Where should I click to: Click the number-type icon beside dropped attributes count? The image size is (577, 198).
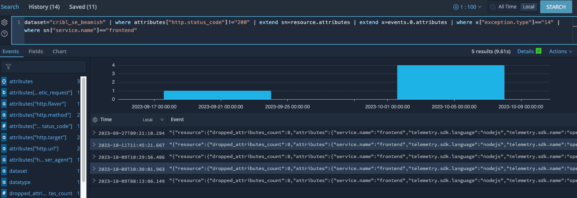click(4, 193)
